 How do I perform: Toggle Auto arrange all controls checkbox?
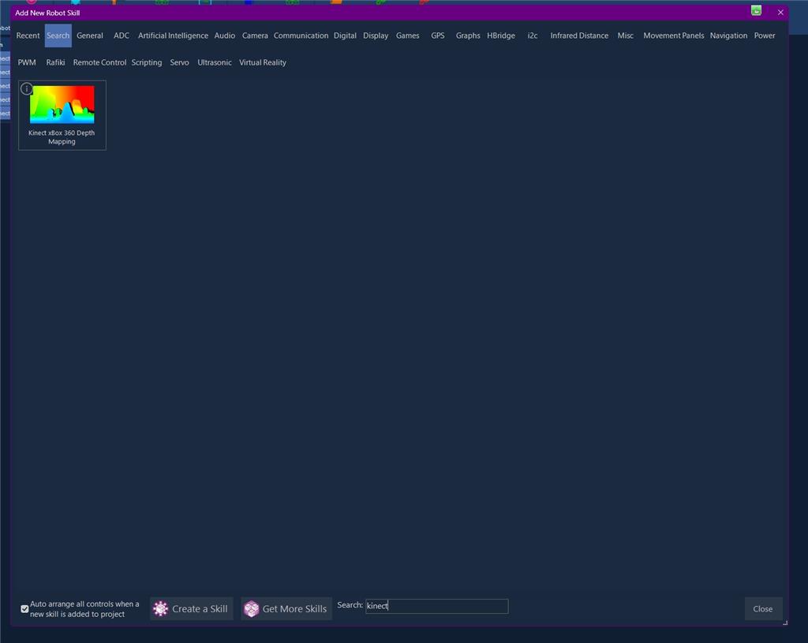click(24, 609)
